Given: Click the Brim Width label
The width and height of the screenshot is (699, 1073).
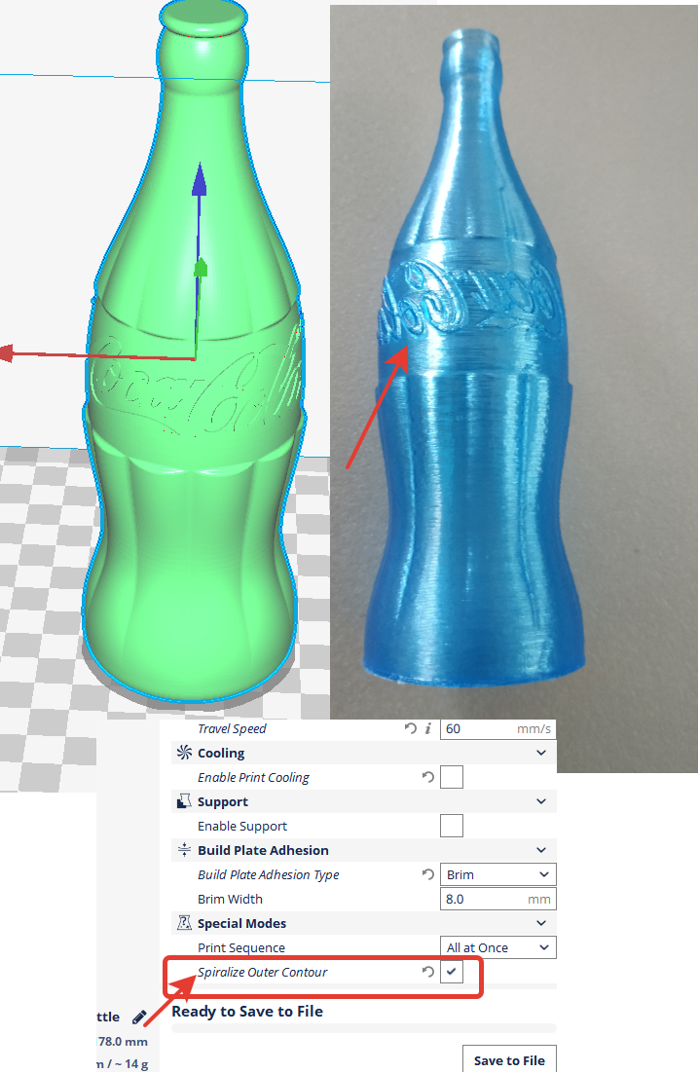Looking at the screenshot, I should [x=230, y=899].
